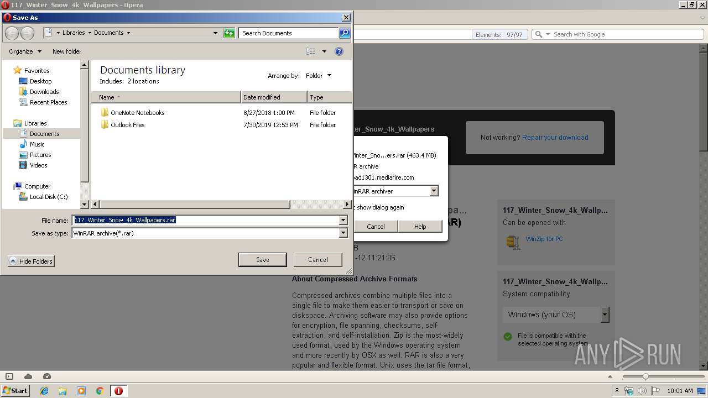
Task: Click the Back navigation arrow in Save As
Action: pos(12,33)
